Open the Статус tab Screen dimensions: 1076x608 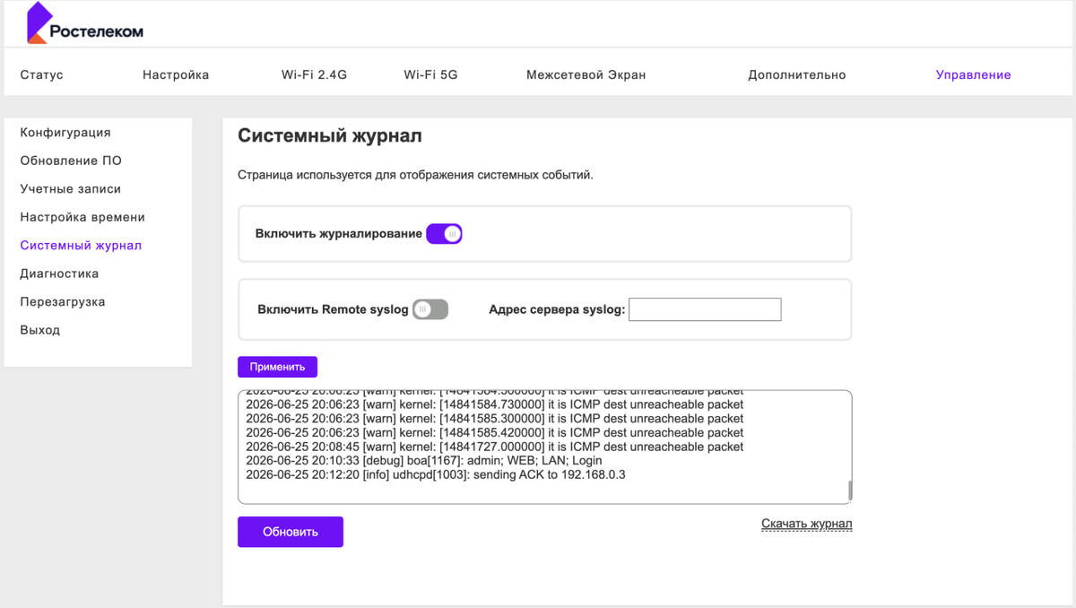coord(41,75)
